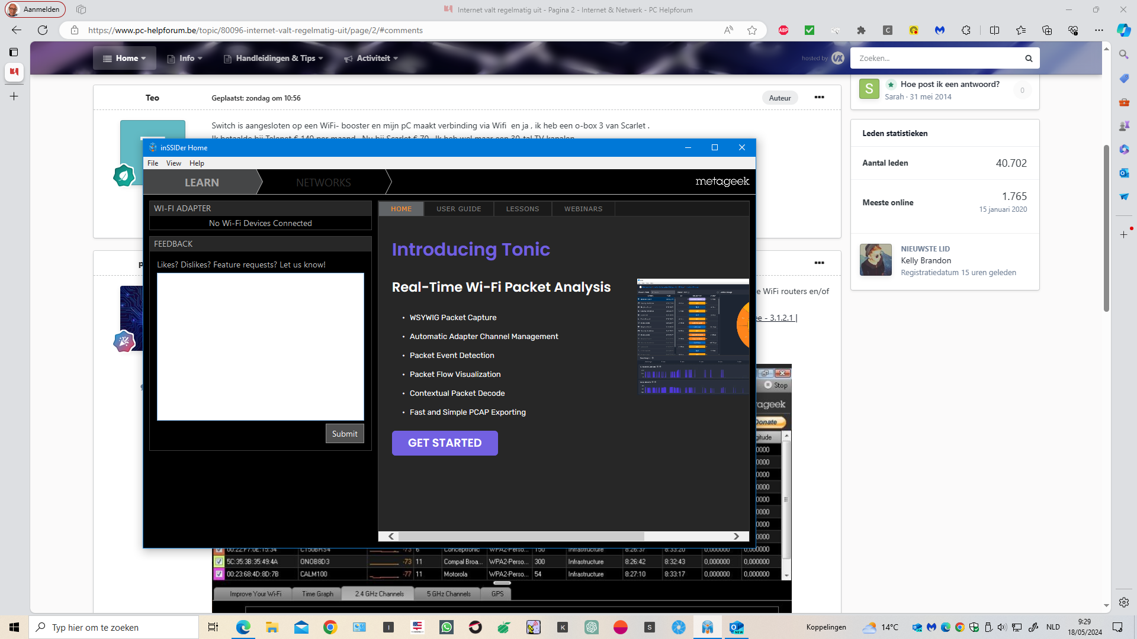Toggle checkbox for CALM100 network row
This screenshot has height=639, width=1137.
click(219, 574)
